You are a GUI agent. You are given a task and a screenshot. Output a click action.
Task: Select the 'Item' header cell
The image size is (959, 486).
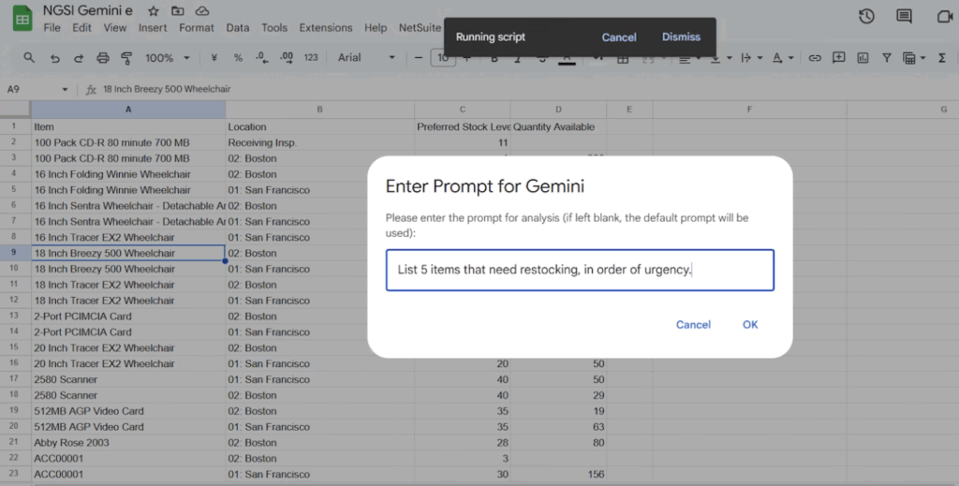128,127
